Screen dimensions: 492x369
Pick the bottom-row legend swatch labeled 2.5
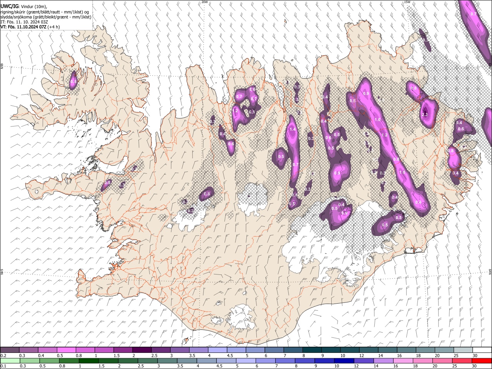click(148, 361)
